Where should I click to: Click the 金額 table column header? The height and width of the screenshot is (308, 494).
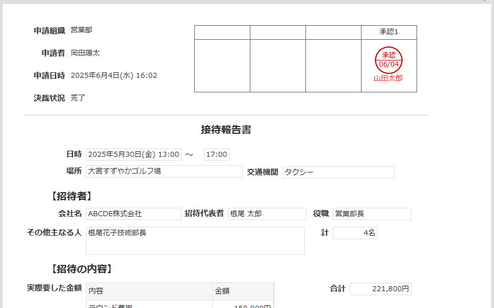[243, 291]
